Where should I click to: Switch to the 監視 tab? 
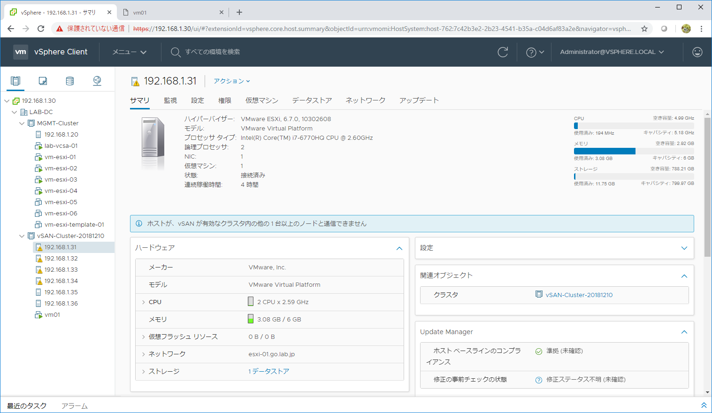click(x=170, y=100)
